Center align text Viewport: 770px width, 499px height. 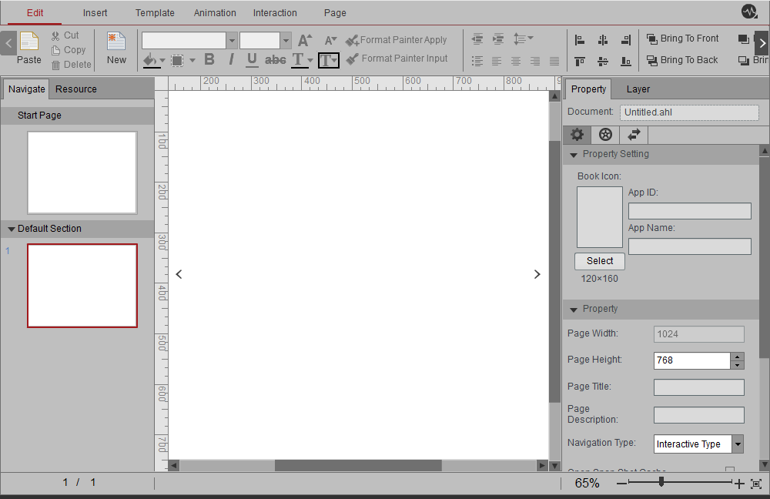coord(516,61)
